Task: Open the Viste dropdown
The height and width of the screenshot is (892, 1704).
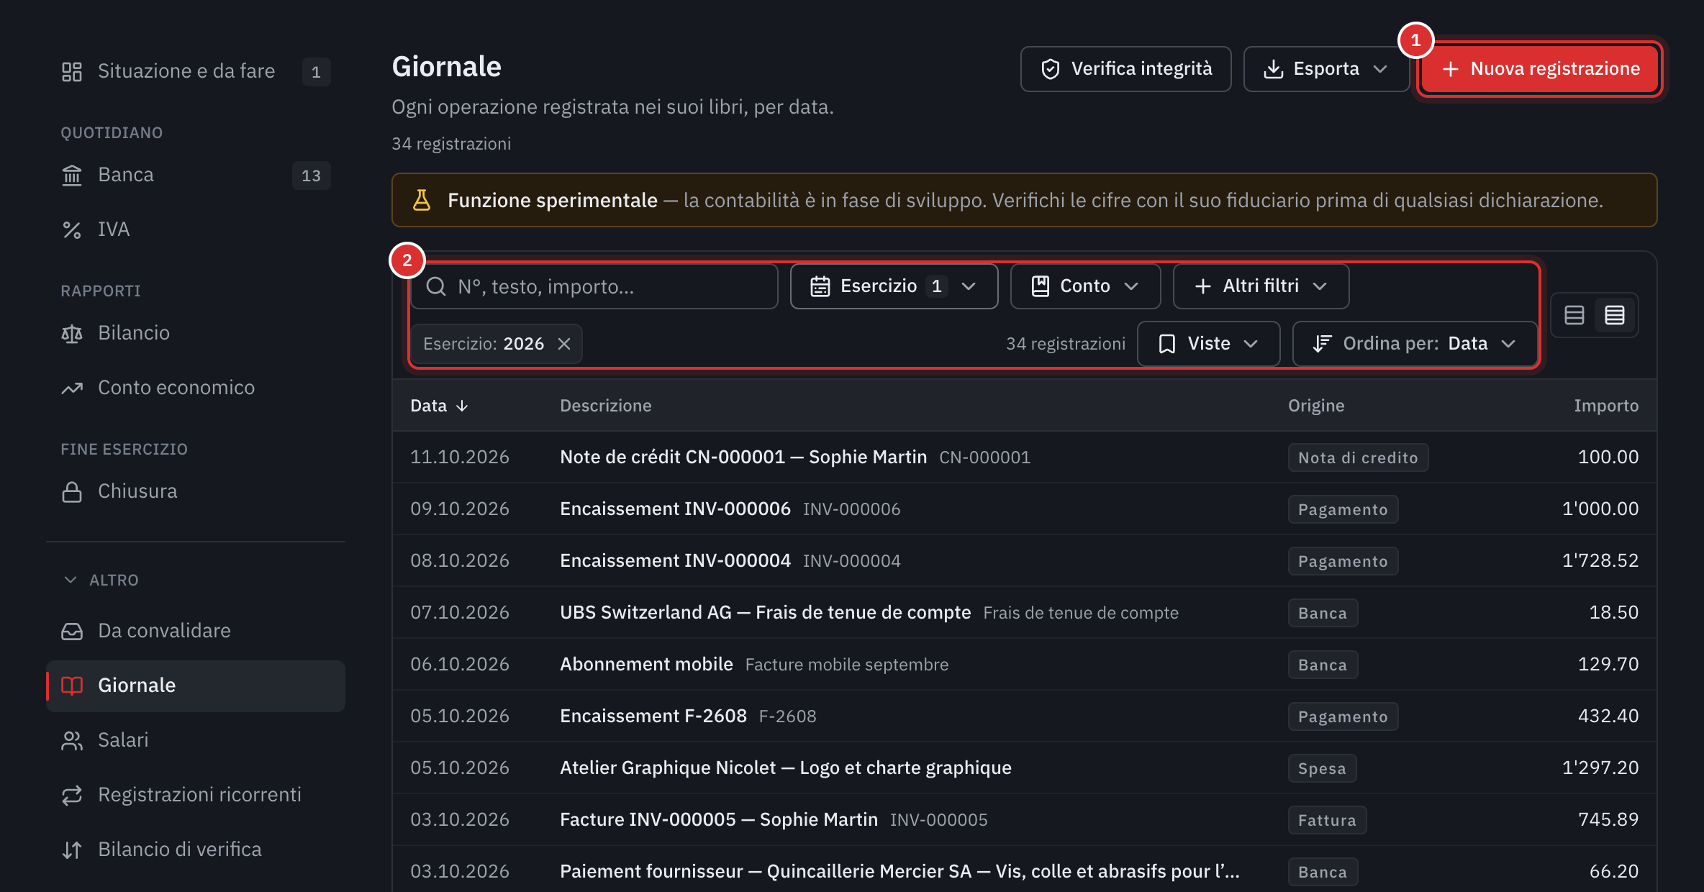Action: point(1208,344)
